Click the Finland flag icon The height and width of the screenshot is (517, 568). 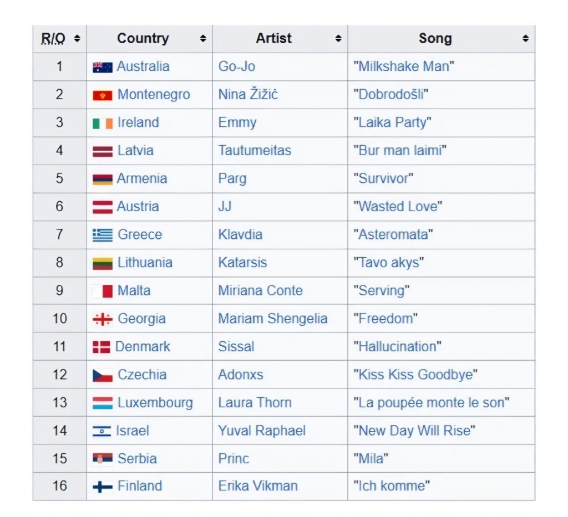click(103, 487)
